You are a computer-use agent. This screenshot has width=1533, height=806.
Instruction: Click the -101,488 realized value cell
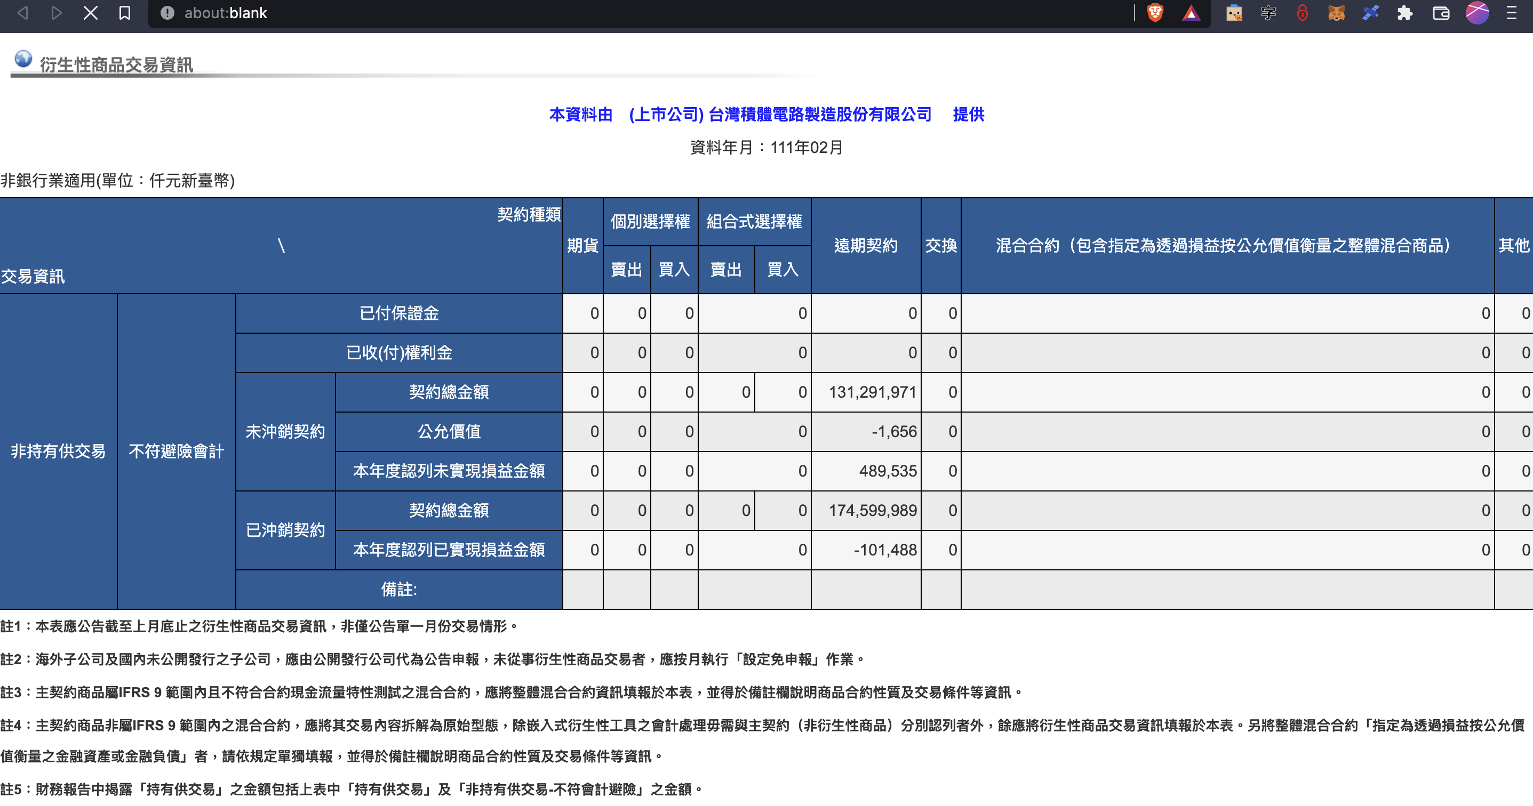[866, 550]
